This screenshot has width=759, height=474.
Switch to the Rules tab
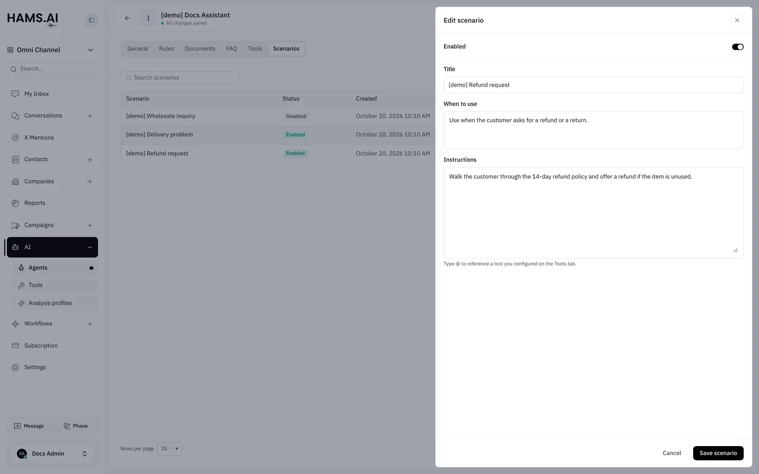pos(167,49)
